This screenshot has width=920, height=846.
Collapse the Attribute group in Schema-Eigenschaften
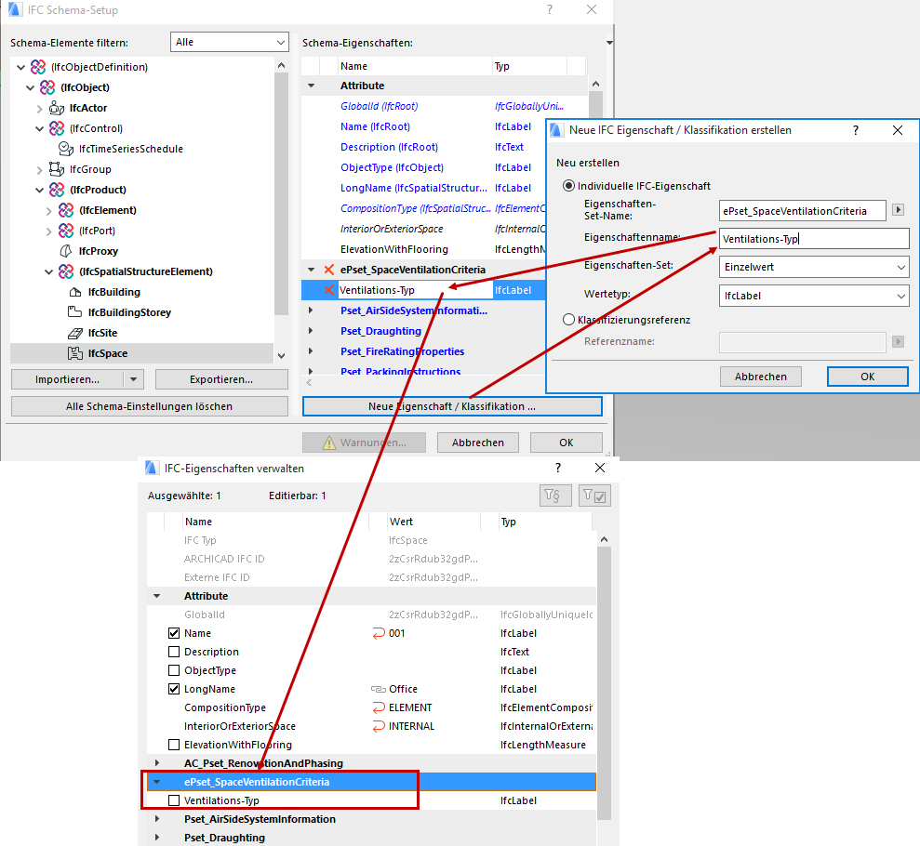coord(311,86)
